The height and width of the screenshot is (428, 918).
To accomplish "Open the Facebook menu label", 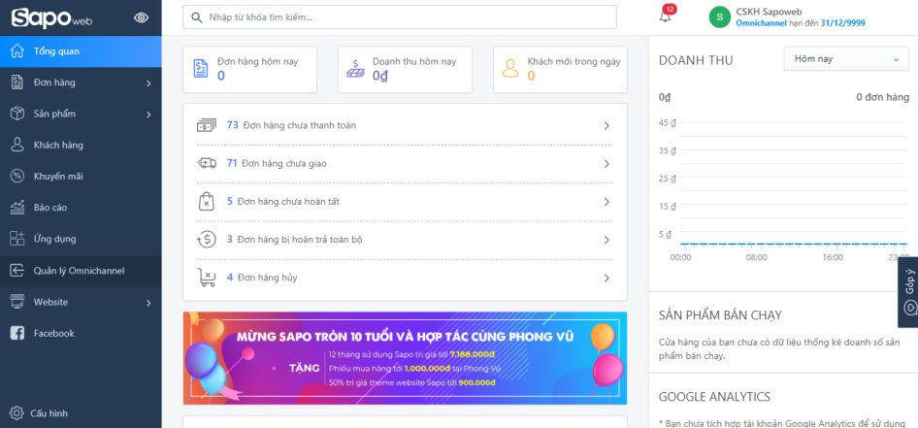I will coord(54,334).
